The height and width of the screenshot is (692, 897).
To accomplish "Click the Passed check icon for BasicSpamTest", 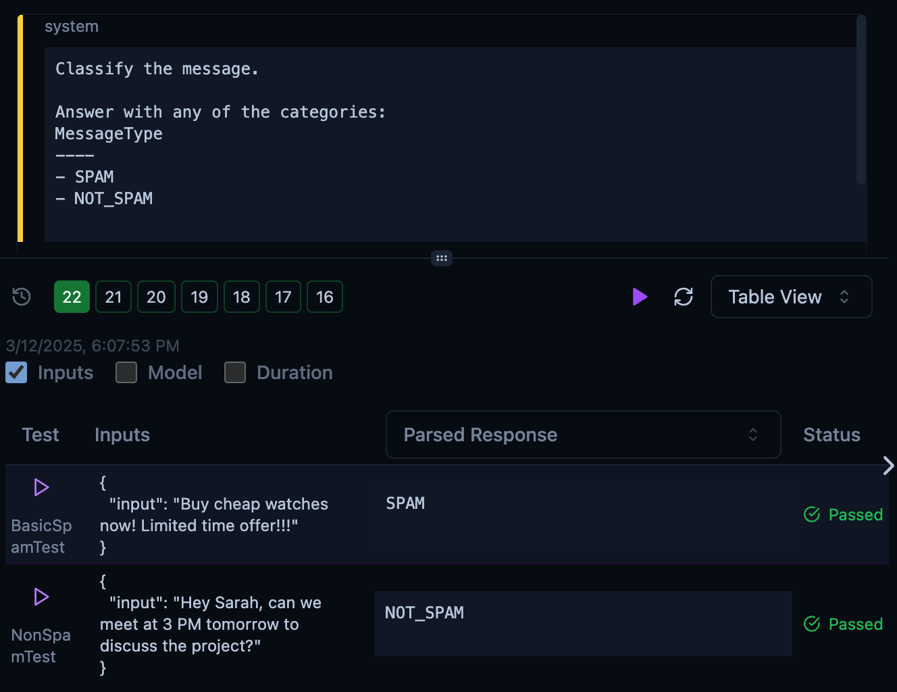I will tap(812, 515).
